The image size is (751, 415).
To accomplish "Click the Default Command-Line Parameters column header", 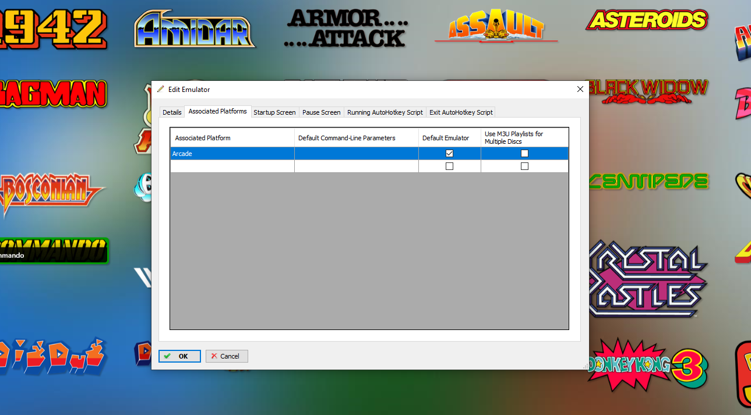I will coord(357,138).
